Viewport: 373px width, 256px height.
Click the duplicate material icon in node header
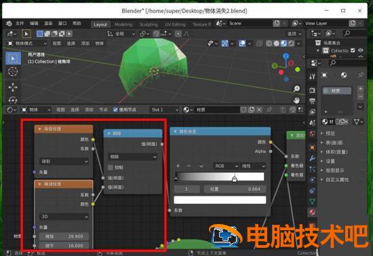[x=251, y=109]
